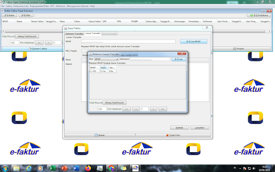Open the Windows Start menu
Image resolution: width=275 pixels, height=172 pixels.
[x=5, y=168]
